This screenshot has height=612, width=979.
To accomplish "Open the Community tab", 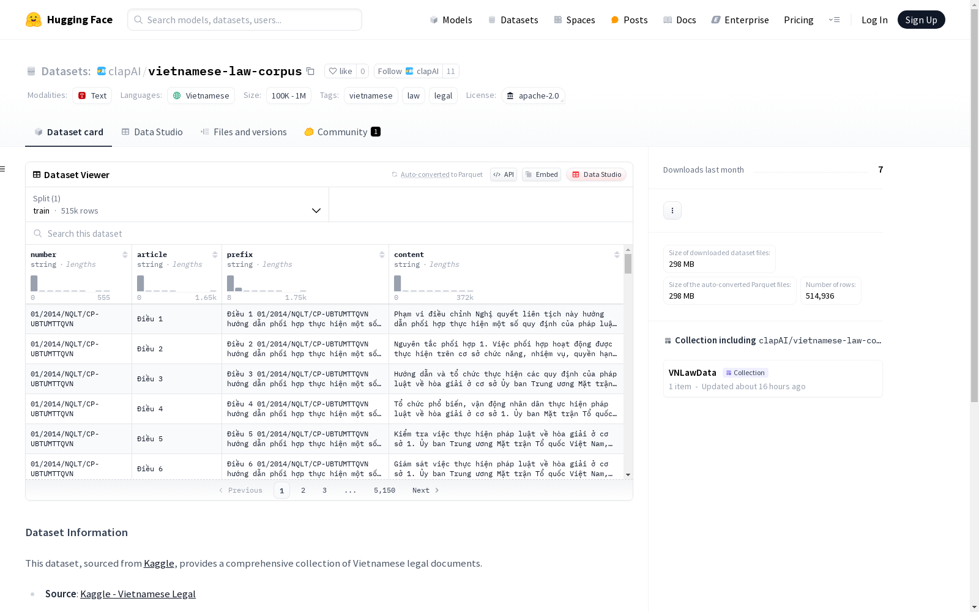I will pyautogui.click(x=342, y=132).
